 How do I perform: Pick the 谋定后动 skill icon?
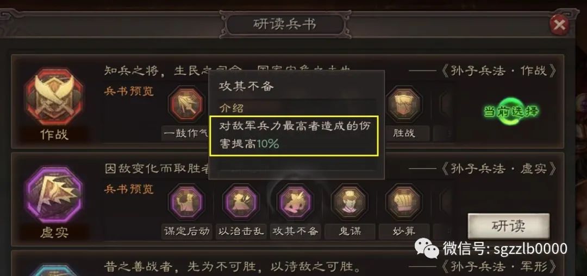[187, 202]
